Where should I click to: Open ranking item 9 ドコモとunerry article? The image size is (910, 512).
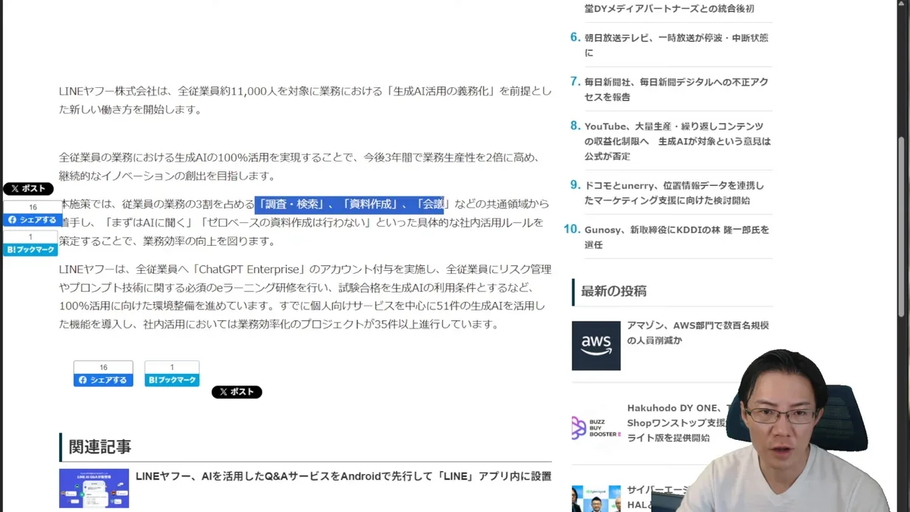click(x=674, y=193)
